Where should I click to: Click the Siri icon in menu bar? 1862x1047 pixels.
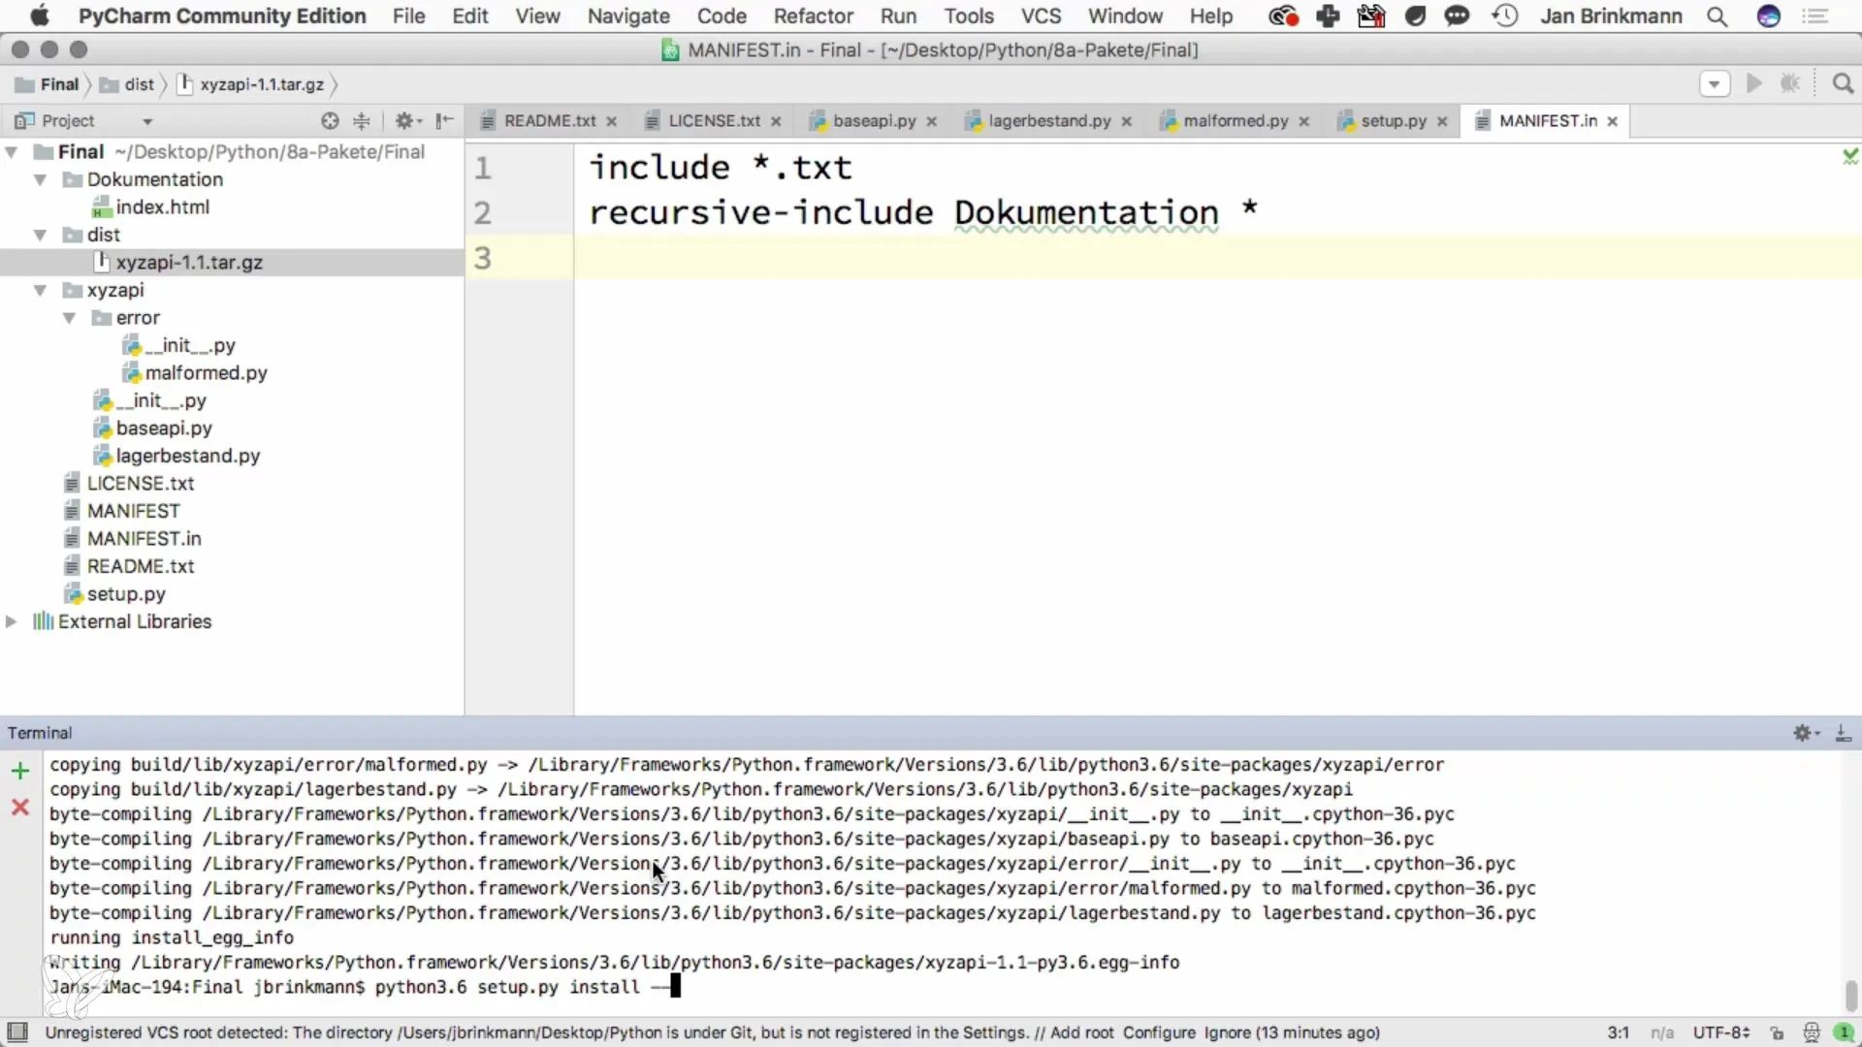tap(1769, 16)
